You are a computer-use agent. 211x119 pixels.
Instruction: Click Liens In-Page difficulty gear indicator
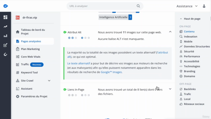pos(85,95)
